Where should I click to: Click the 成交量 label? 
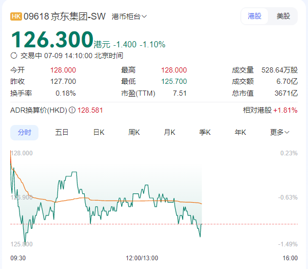pyautogui.click(x=243, y=70)
